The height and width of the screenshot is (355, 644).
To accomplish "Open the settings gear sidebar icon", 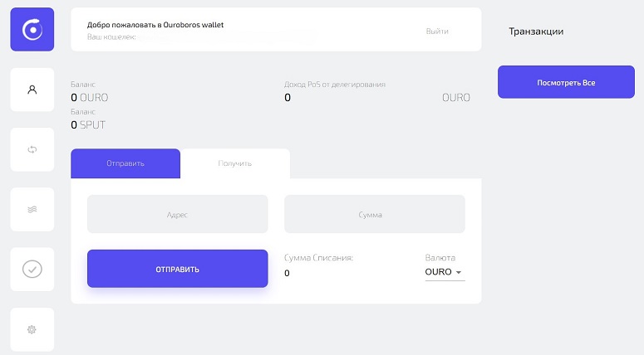I will 32,329.
